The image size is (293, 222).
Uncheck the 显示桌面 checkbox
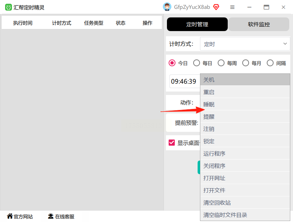click(172, 142)
